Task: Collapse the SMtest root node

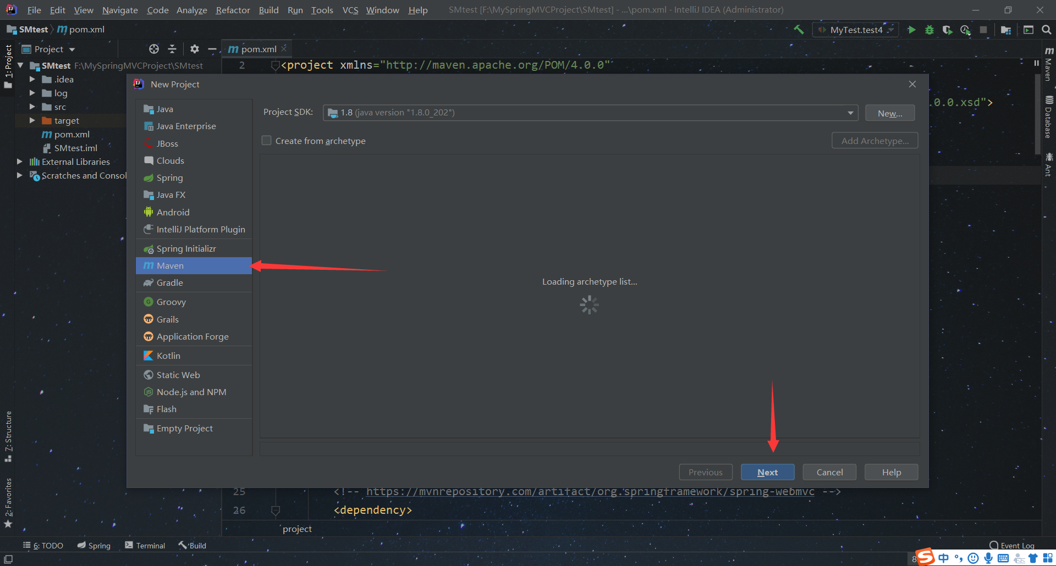Action: [x=20, y=65]
